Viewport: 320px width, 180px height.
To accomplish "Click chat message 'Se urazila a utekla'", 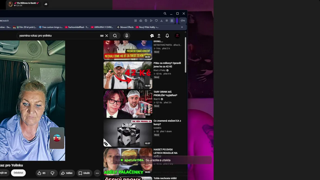I will tap(158, 160).
